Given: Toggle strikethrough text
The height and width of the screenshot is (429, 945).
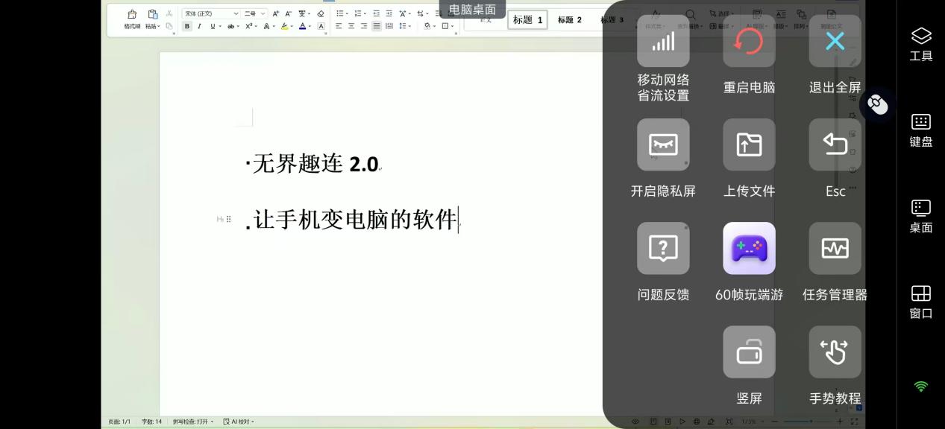Looking at the screenshot, I should pyautogui.click(x=230, y=26).
